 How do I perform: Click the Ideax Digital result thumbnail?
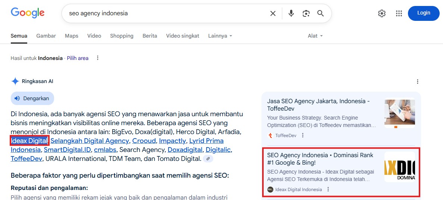click(399, 167)
